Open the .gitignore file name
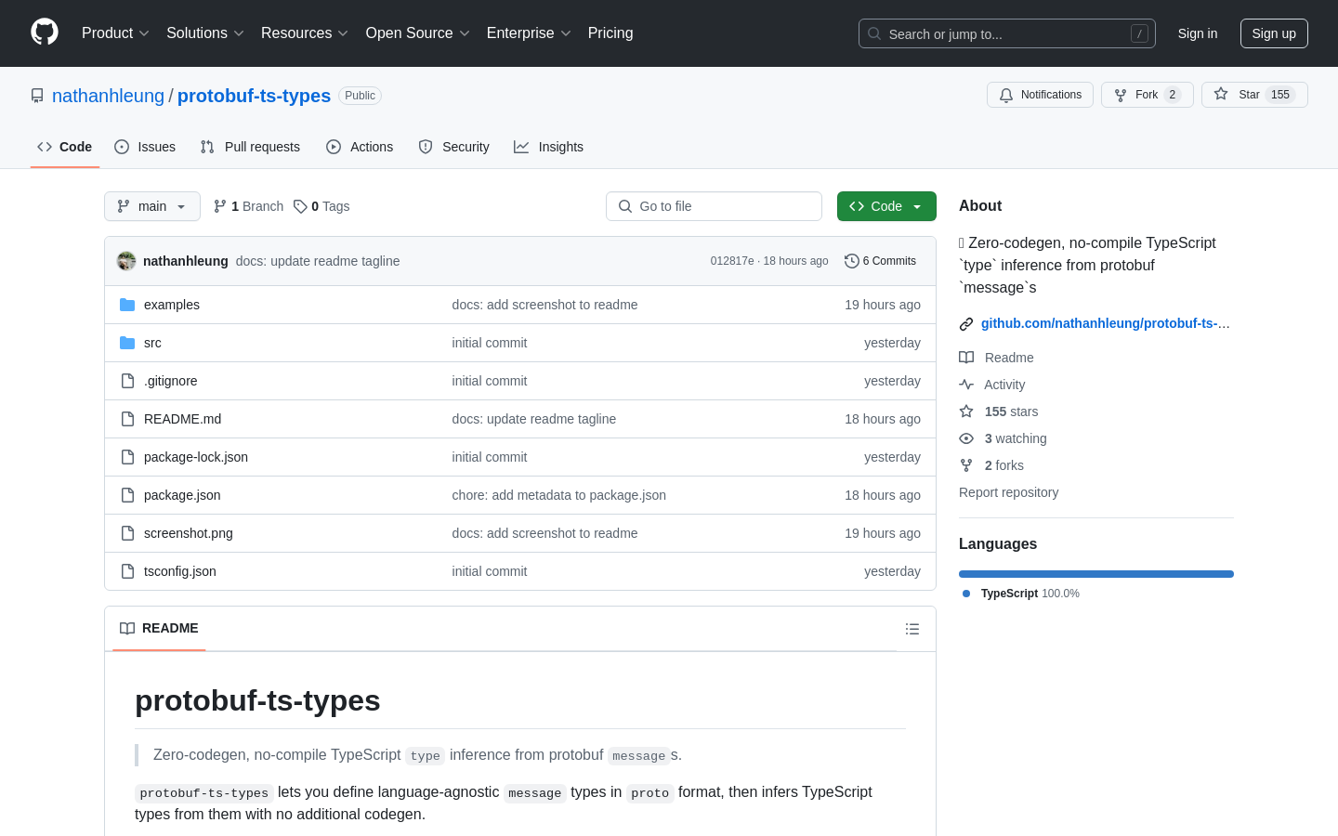1338x836 pixels. (x=171, y=381)
